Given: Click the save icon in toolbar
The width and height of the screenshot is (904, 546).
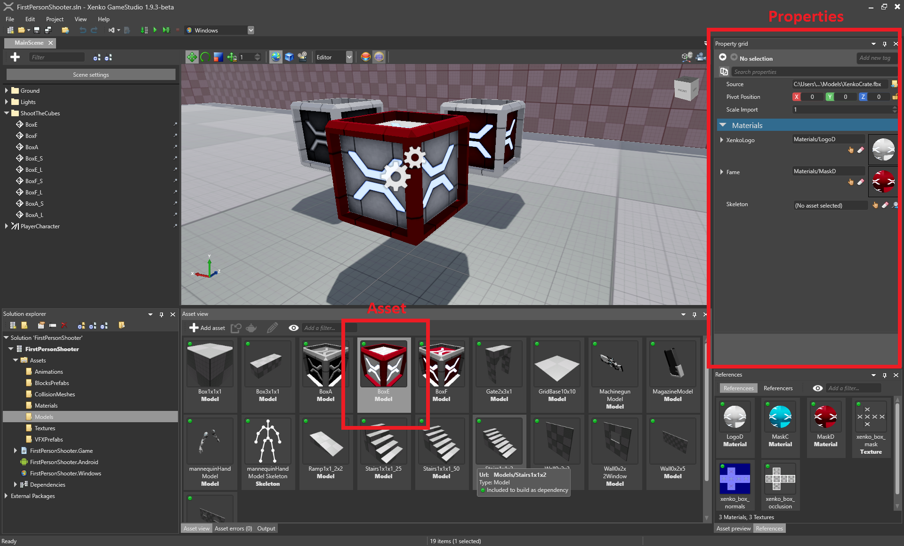Looking at the screenshot, I should click(37, 30).
